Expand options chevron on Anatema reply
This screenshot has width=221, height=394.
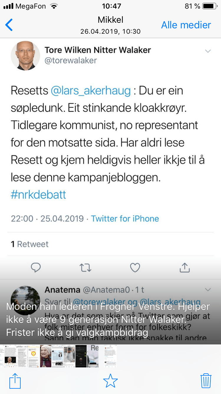tap(208, 289)
